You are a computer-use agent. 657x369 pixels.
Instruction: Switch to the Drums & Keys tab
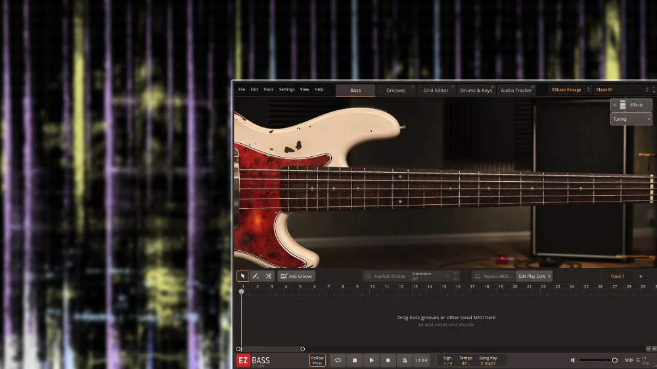[476, 90]
